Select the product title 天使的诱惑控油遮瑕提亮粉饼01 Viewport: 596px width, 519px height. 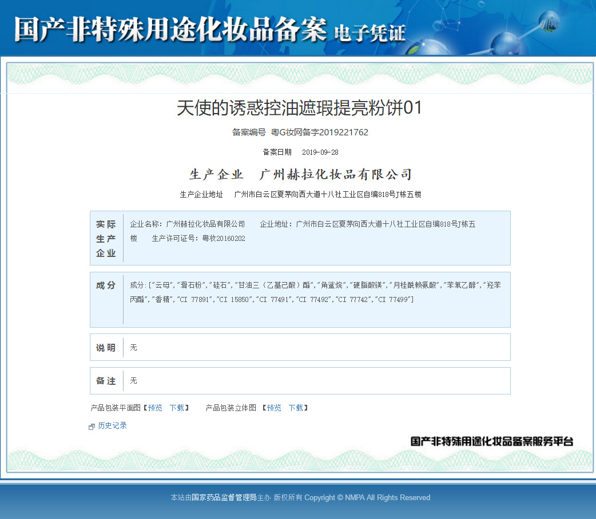(300, 108)
